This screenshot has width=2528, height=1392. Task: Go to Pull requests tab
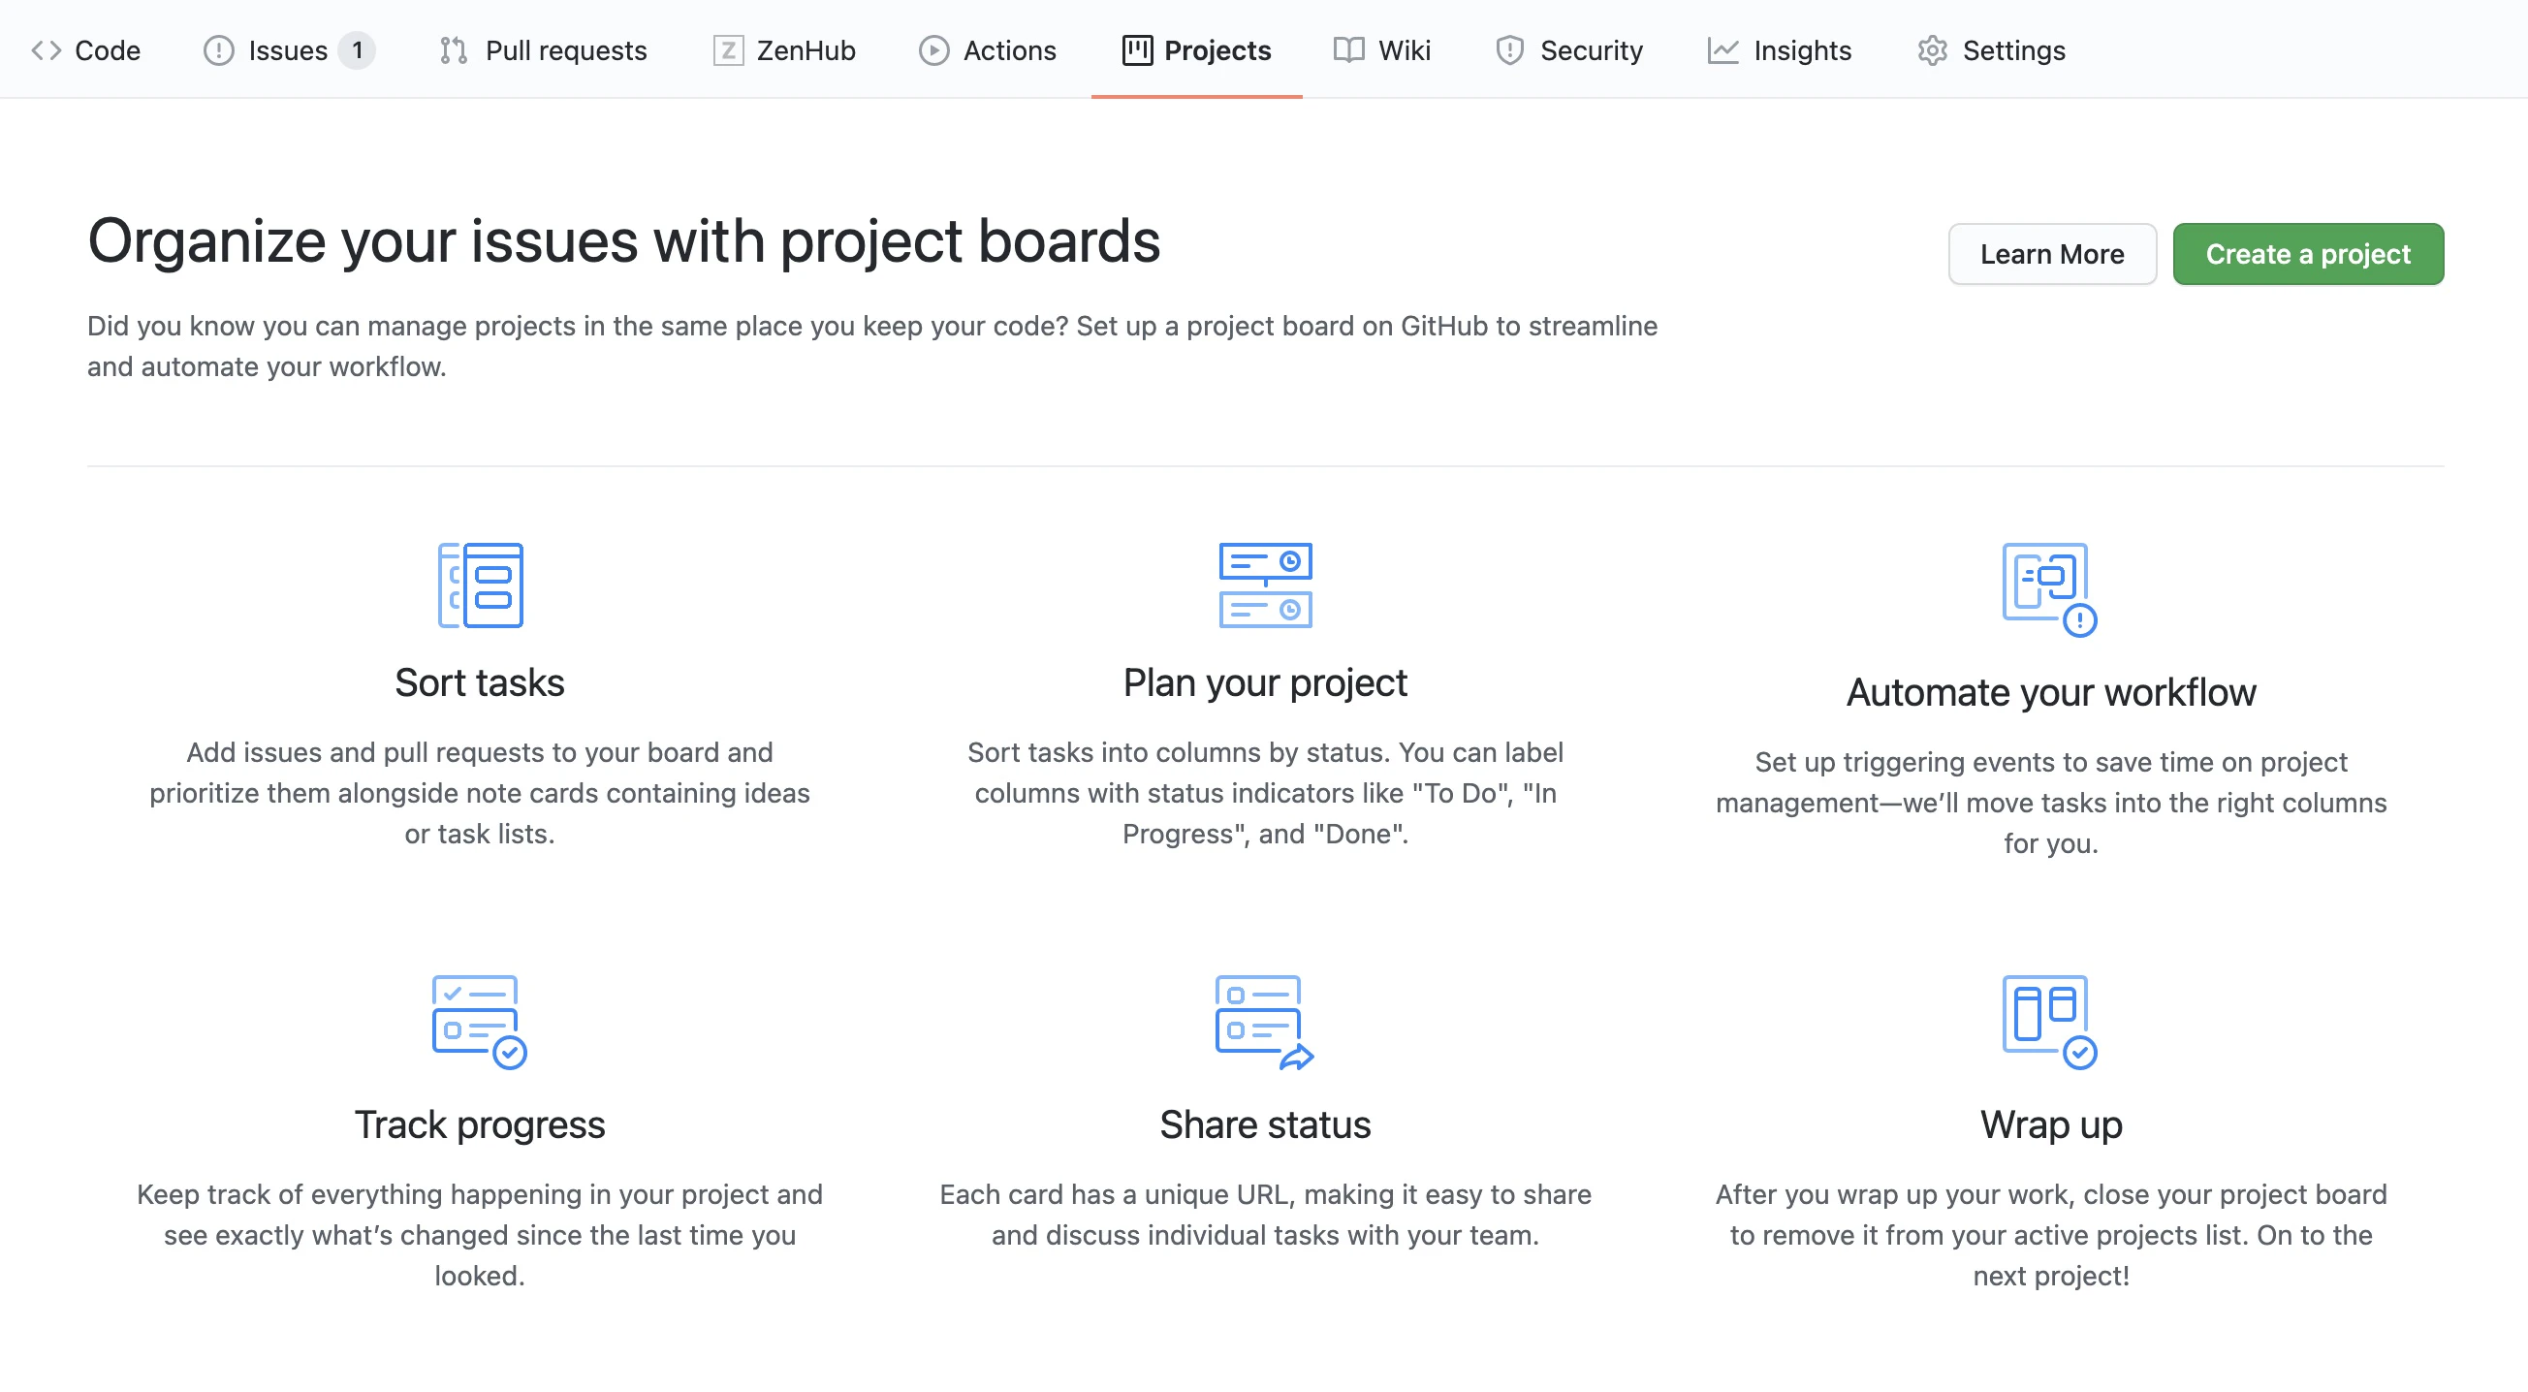543,50
